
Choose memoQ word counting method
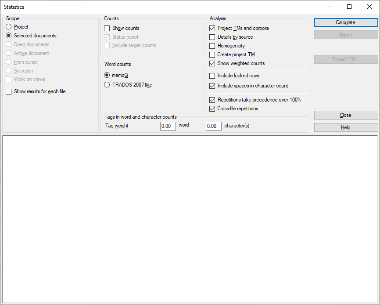coord(107,75)
